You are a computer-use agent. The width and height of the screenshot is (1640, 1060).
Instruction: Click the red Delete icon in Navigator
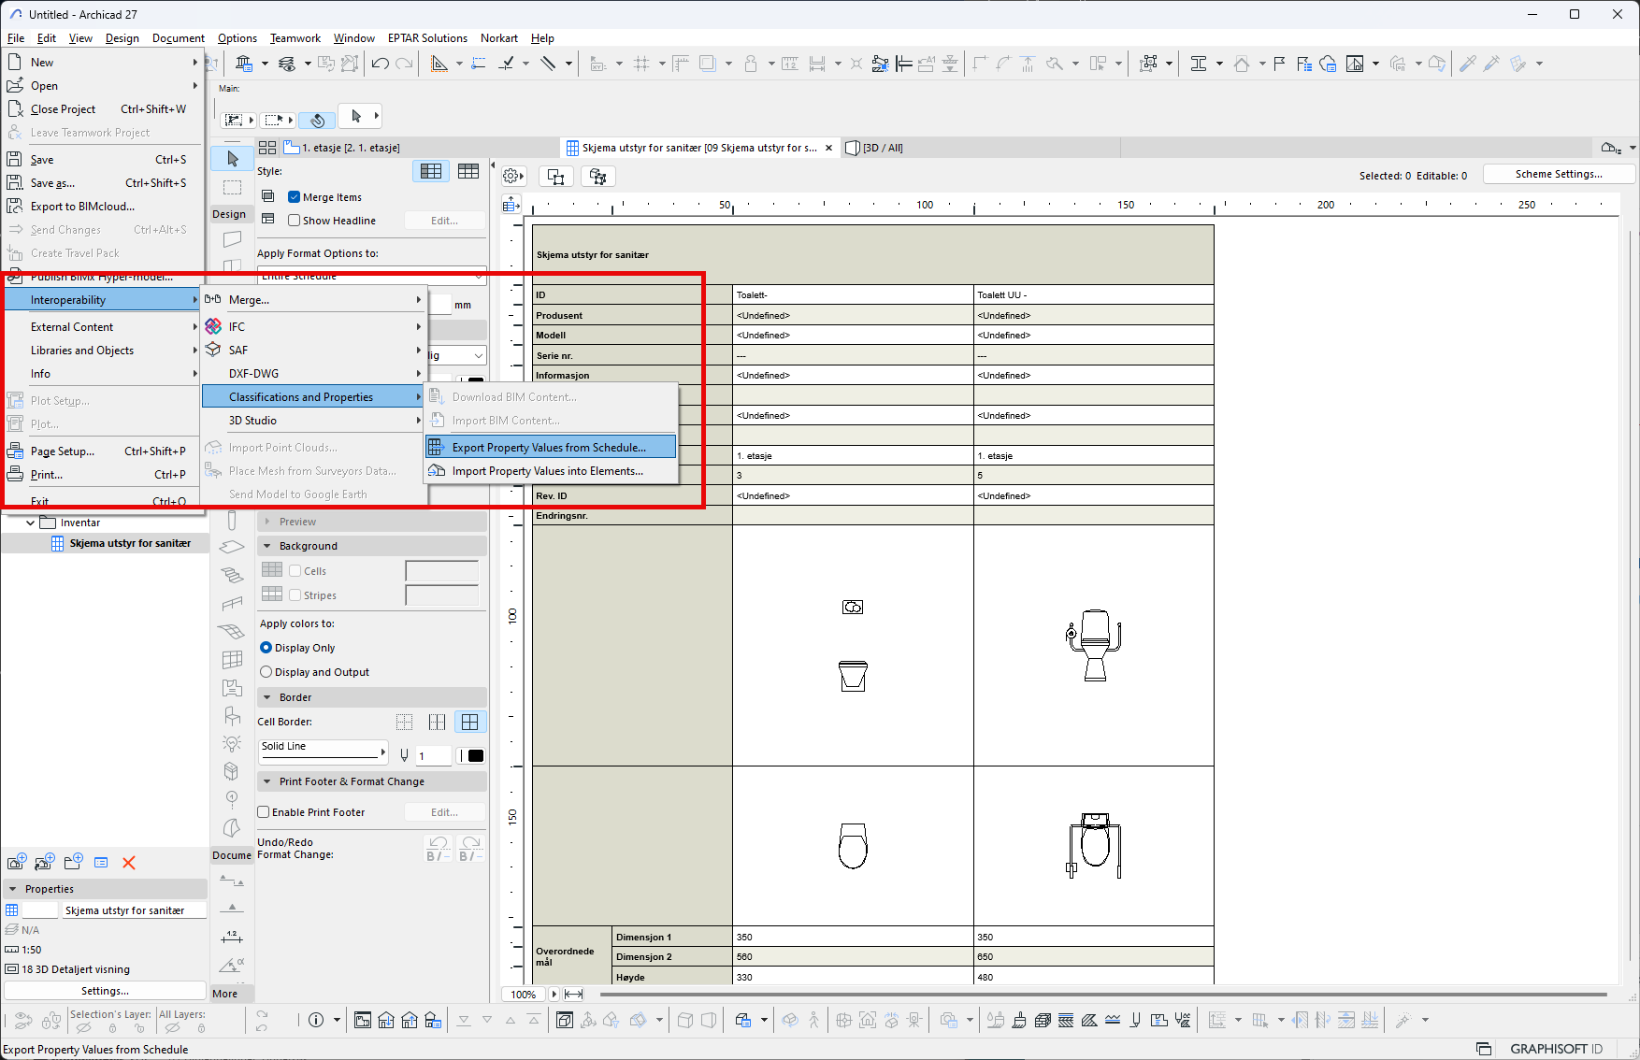tap(129, 863)
